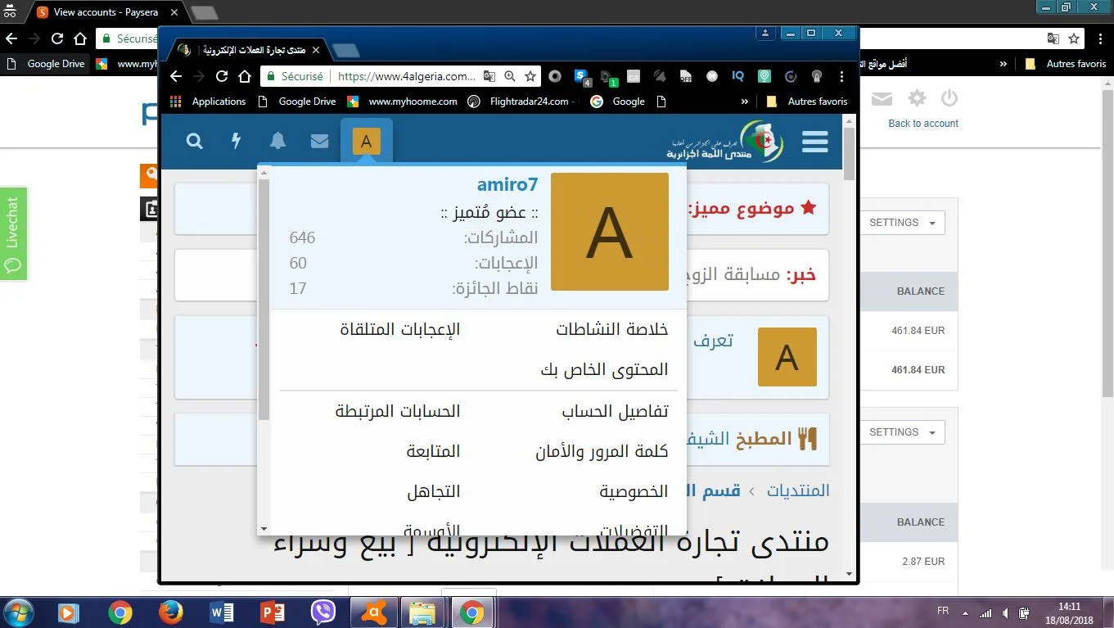The image size is (1114, 628).
Task: Click the green Livechat side tab
Action: [13, 233]
